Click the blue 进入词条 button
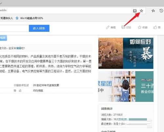This screenshot has width=164, height=132. (39, 28)
